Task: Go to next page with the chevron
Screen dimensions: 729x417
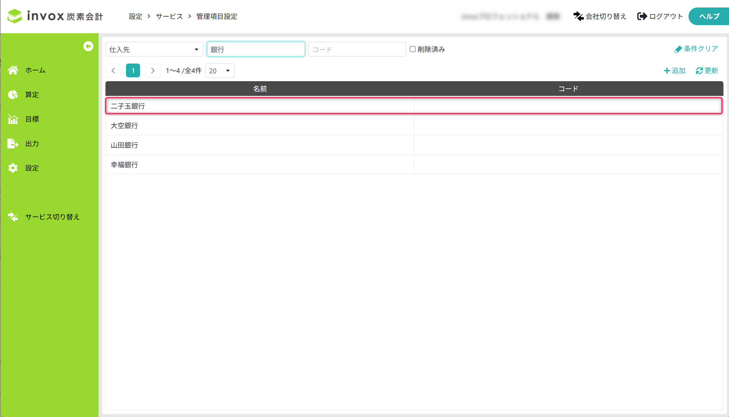Action: pyautogui.click(x=153, y=71)
